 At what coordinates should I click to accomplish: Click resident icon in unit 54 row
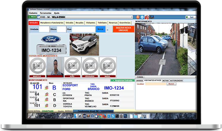coord(47,100)
